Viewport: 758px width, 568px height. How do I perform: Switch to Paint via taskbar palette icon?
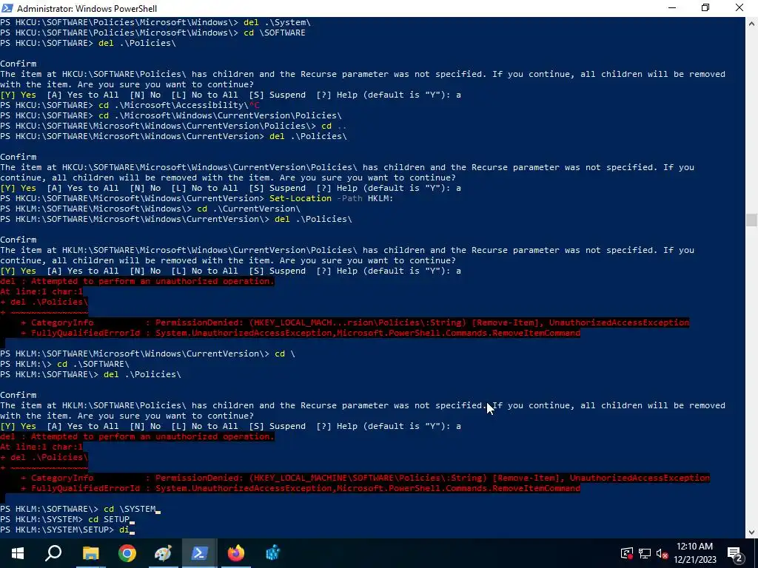(163, 553)
